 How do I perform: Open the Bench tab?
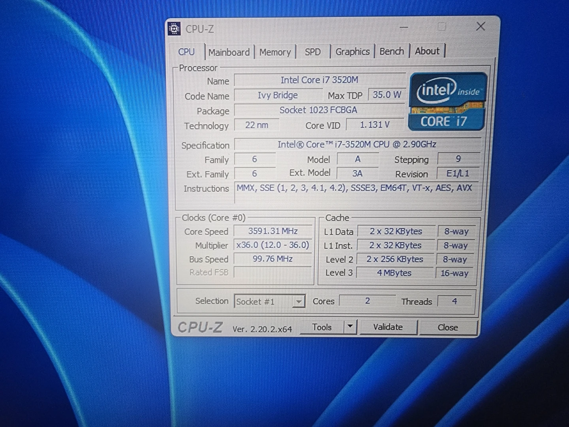click(x=392, y=51)
